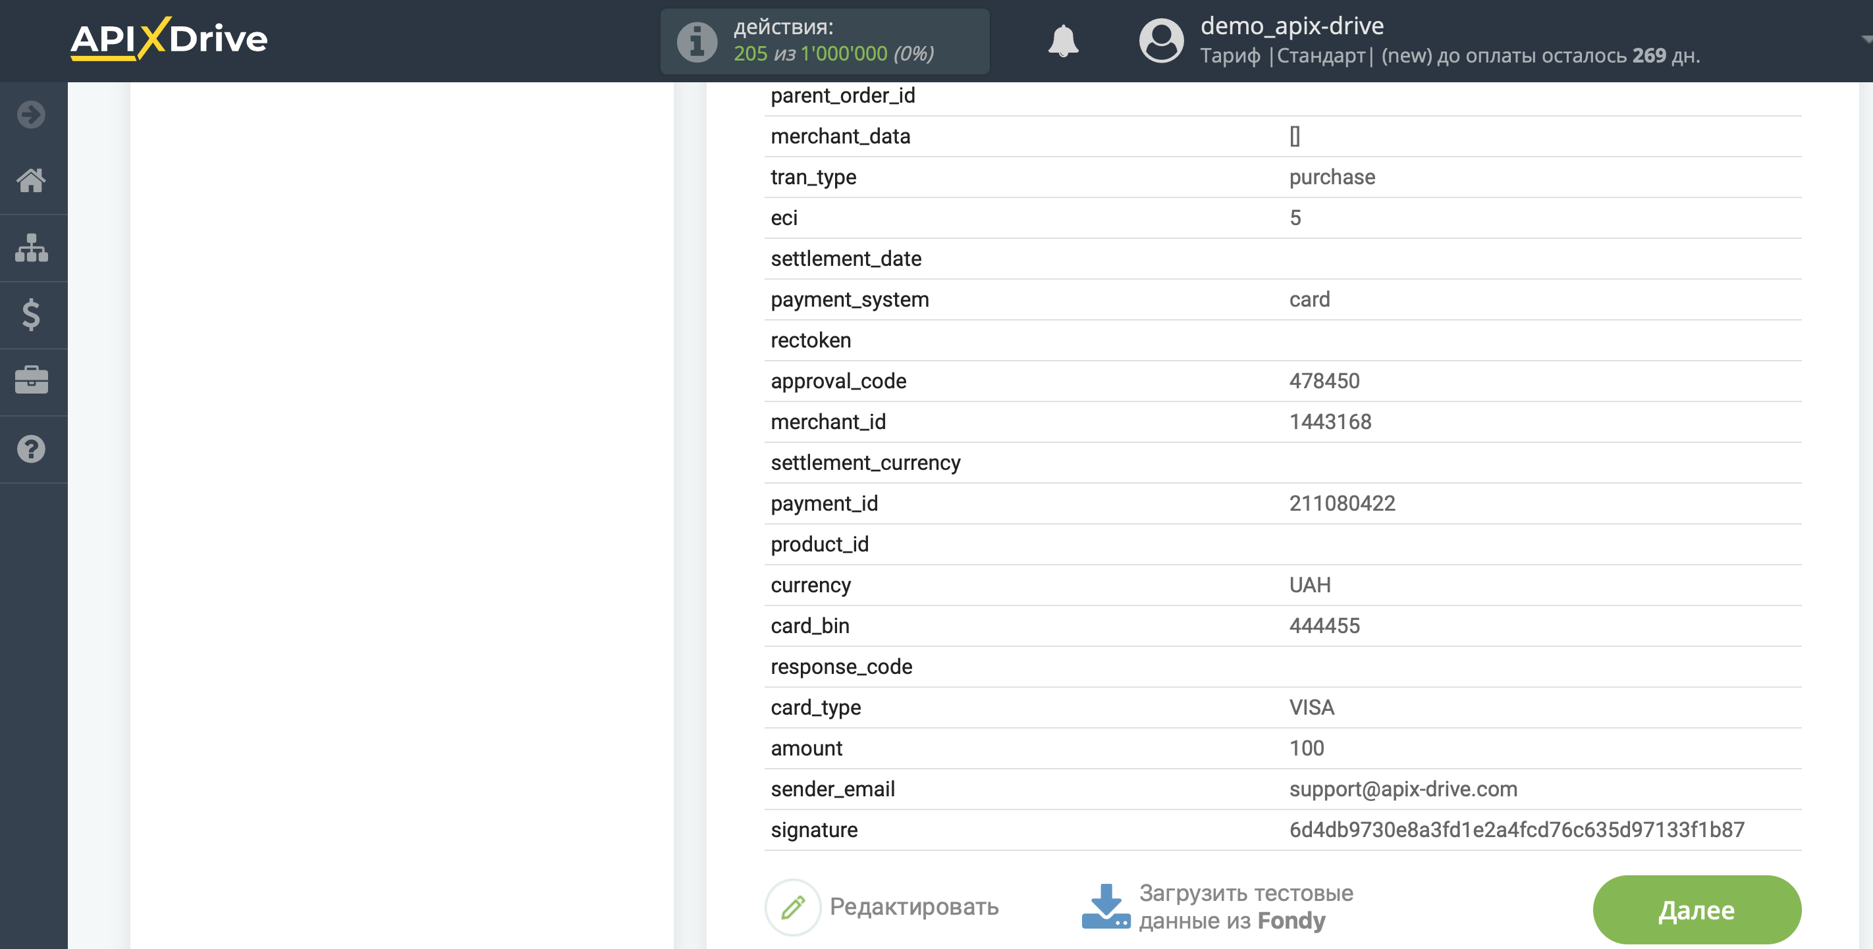Select the eci field label

pos(784,218)
